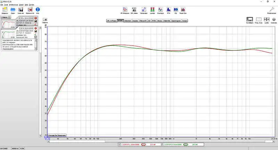Click the IR Windows icon

[x=124, y=10]
